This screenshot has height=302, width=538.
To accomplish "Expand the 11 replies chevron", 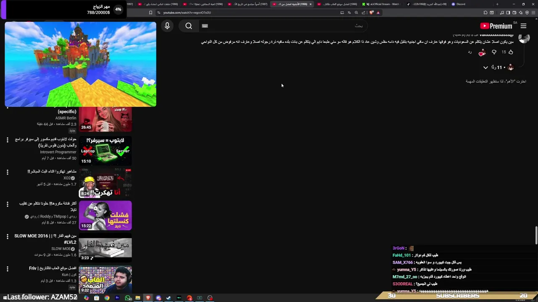I will click(x=485, y=68).
